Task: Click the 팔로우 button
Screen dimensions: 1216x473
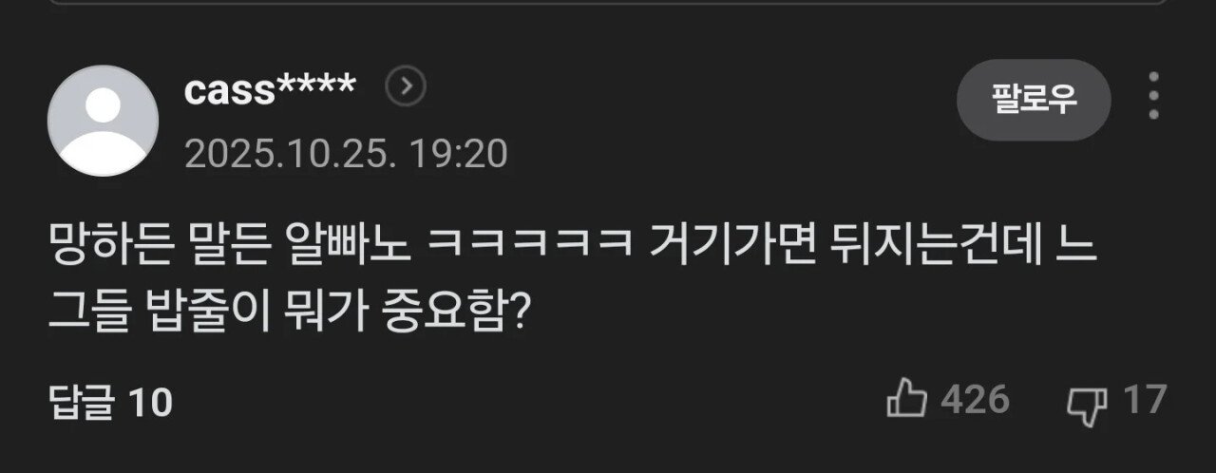Action: click(x=1034, y=100)
